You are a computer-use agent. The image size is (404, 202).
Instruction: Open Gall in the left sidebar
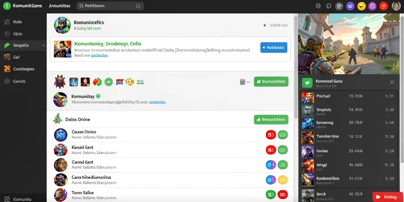pyautogui.click(x=23, y=57)
